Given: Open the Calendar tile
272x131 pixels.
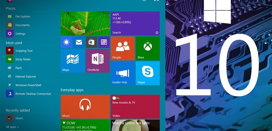Looking at the screenshot, I should [x=104, y=42].
